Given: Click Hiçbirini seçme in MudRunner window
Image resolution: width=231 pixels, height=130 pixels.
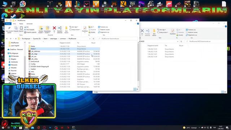Looking at the screenshot, I should pos(104,30).
